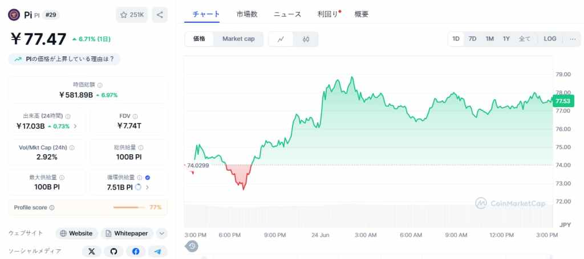This screenshot has height=259, width=584.
Task: Click the share icon next to watchlist
Action: pos(160,15)
